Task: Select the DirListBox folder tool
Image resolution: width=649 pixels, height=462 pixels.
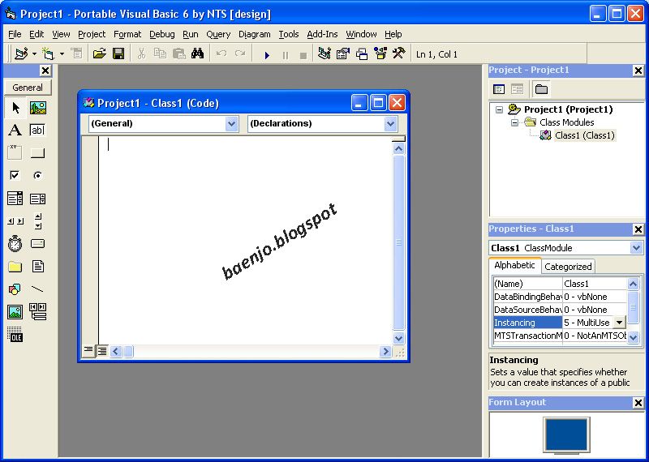Action: [x=15, y=267]
